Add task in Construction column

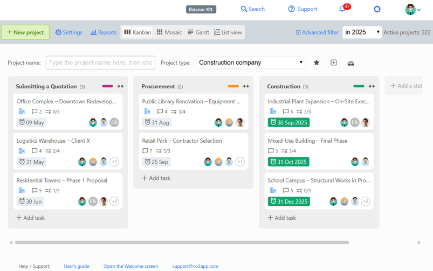281,218
